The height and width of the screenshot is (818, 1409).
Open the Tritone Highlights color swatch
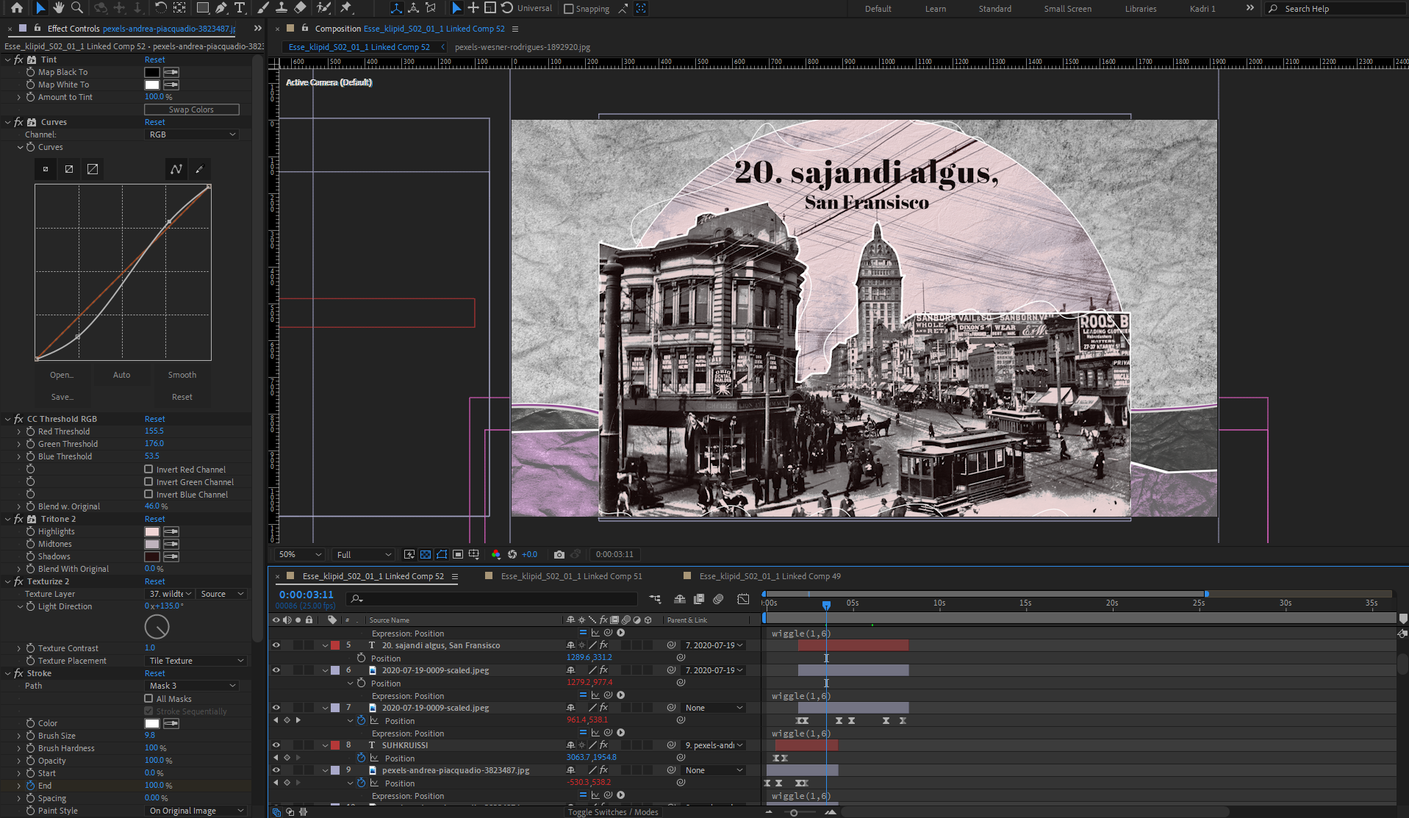pyautogui.click(x=151, y=531)
